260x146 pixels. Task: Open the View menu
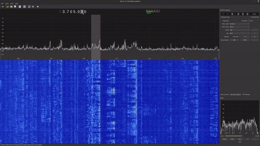pyautogui.click(x=12, y=4)
